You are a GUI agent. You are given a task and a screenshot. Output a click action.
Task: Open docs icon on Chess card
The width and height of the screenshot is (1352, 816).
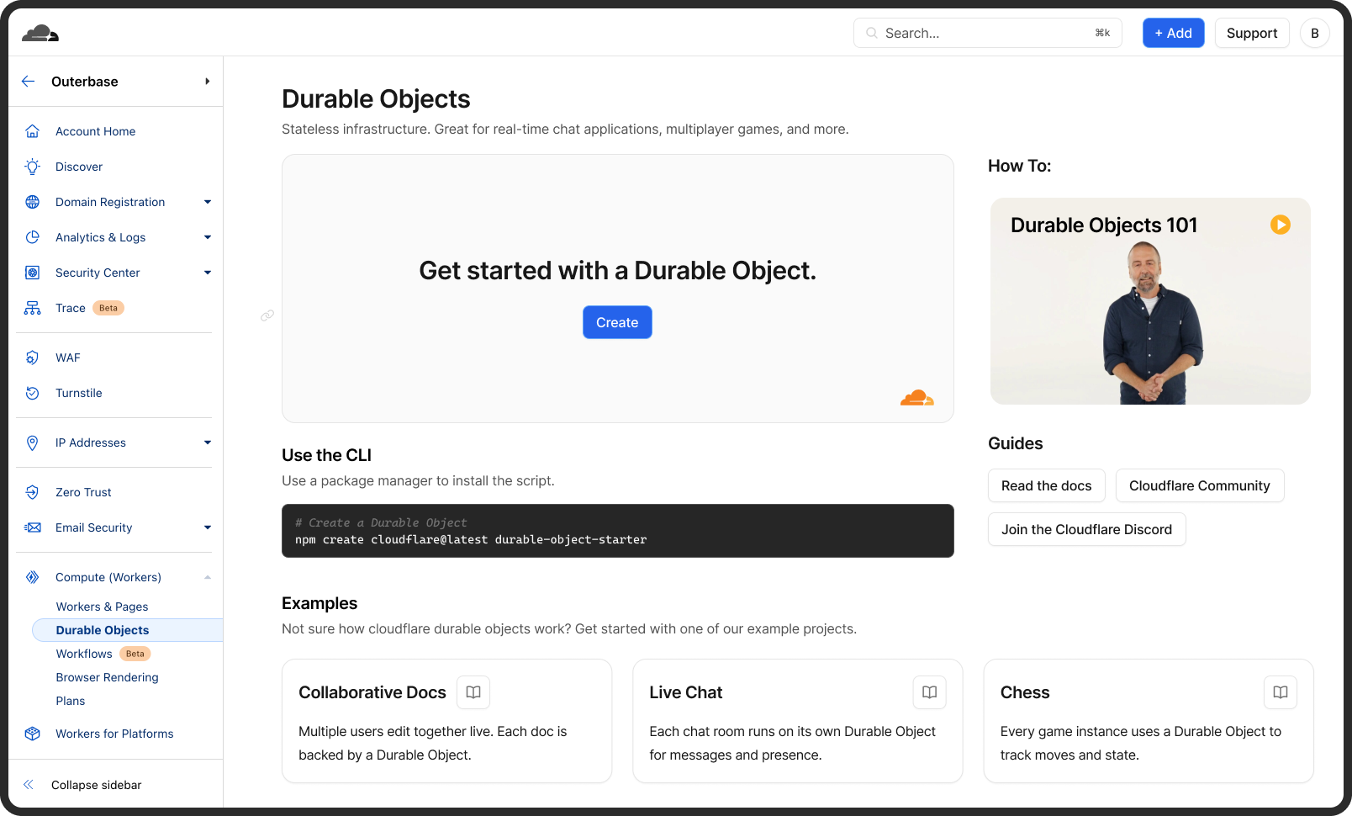pos(1281,692)
